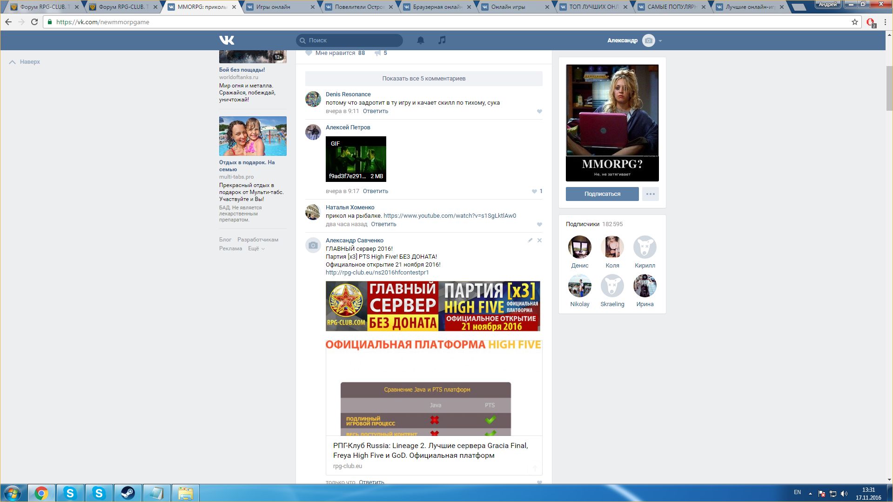The width and height of the screenshot is (893, 502).
Task: Click the browser back arrow
Action: [x=8, y=22]
